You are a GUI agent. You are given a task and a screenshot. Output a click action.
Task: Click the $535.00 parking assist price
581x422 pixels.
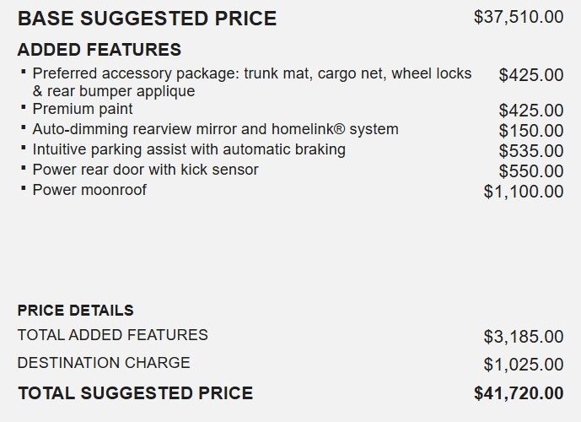pos(531,151)
